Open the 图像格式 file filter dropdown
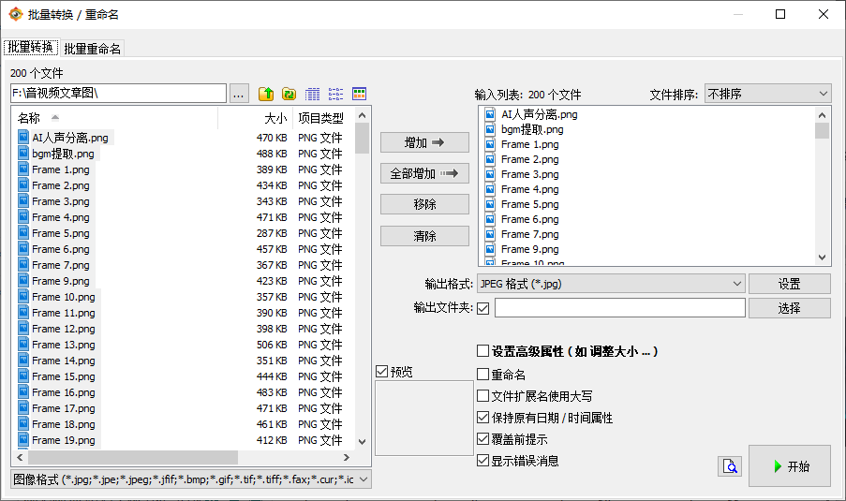Image resolution: width=846 pixels, height=501 pixels. point(191,479)
